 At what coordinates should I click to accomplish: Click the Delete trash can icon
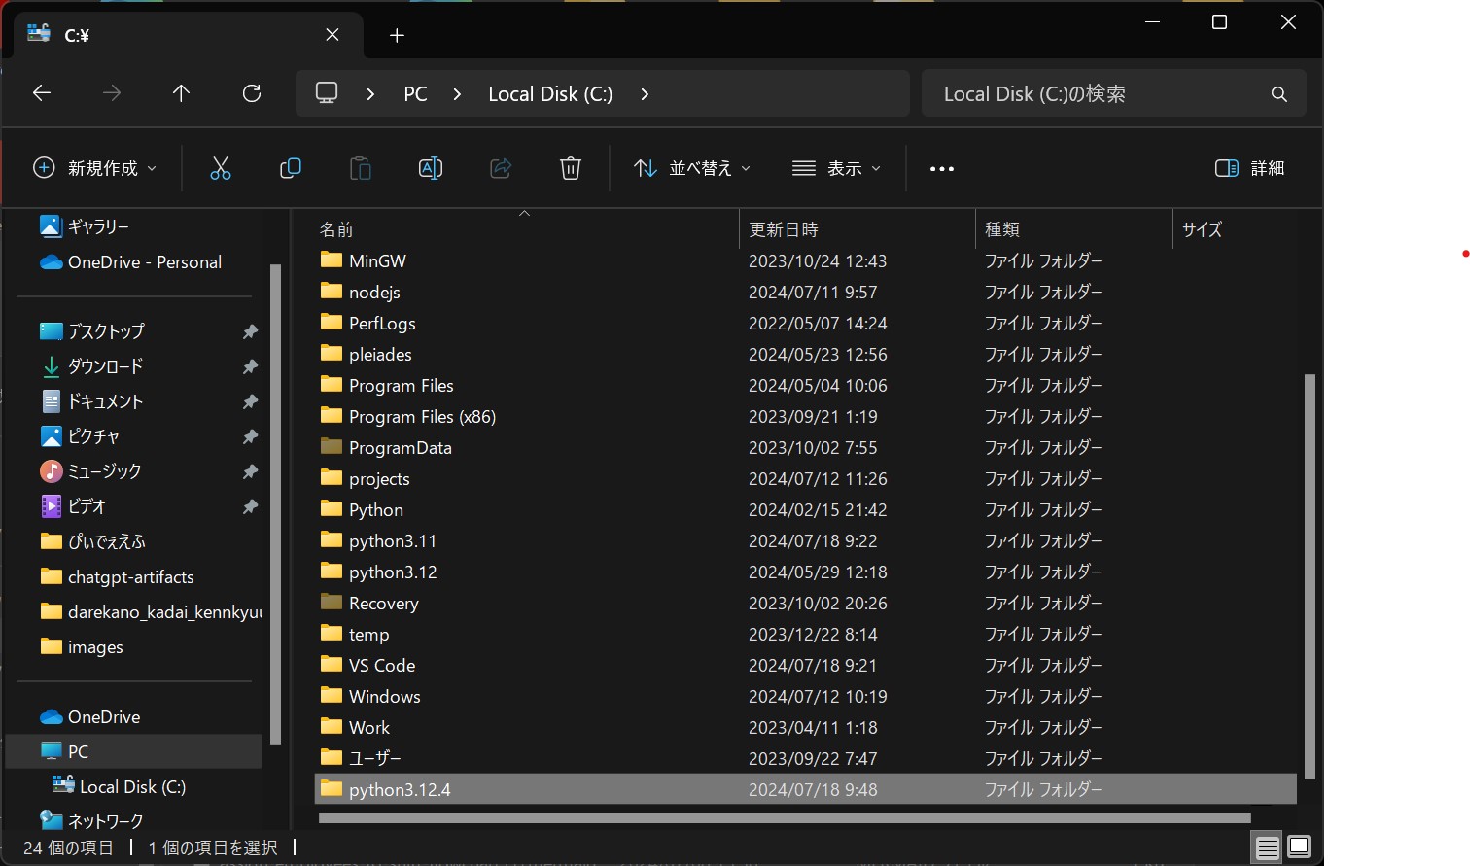pos(571,168)
